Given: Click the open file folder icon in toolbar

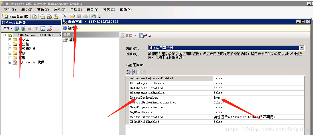Looking at the screenshot, I should [x=72, y=16].
